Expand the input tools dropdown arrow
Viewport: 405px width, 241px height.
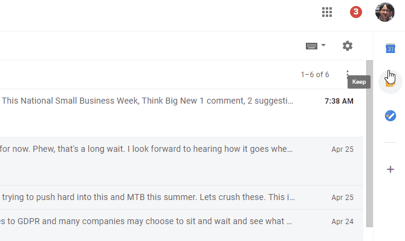(323, 46)
